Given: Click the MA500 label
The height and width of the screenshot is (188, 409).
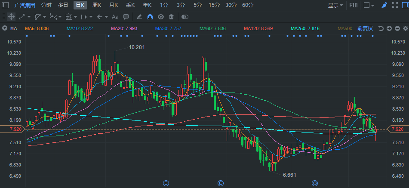Looking at the screenshot, I should (346, 28).
